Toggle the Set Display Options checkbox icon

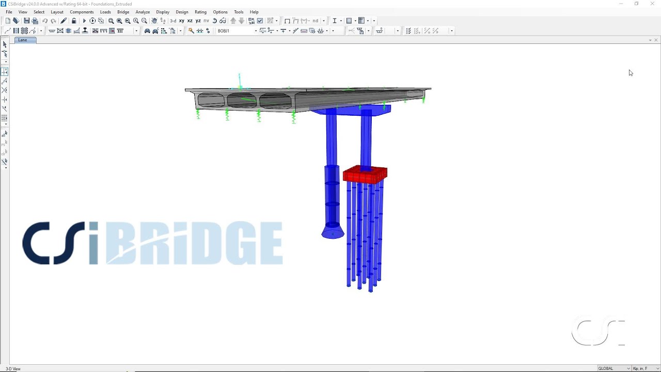(x=260, y=21)
